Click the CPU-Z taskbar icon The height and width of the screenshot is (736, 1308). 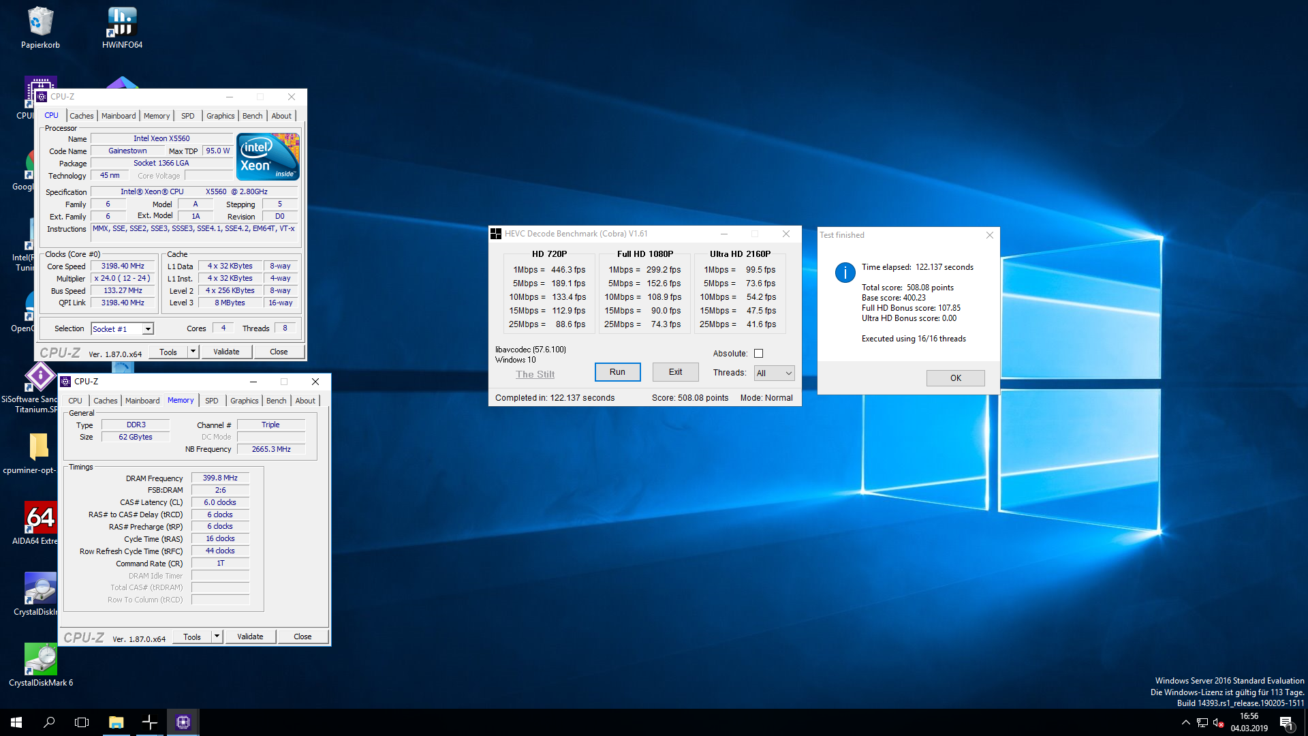[183, 722]
